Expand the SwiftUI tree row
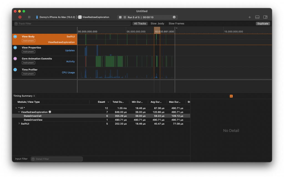The width and height of the screenshot is (284, 178). [x=19, y=124]
